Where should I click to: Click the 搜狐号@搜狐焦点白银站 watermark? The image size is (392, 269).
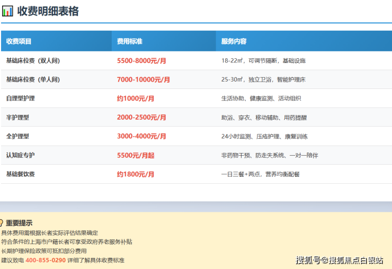coord(340,260)
